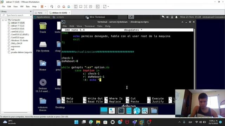Open the VMware File menu

click(x=4, y=7)
